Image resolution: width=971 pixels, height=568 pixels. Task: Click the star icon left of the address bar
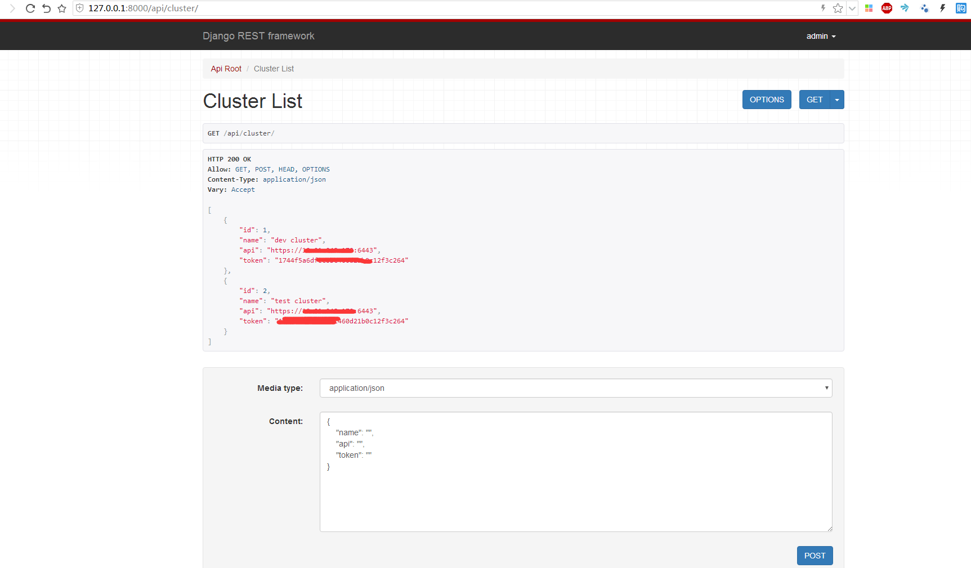coord(62,8)
